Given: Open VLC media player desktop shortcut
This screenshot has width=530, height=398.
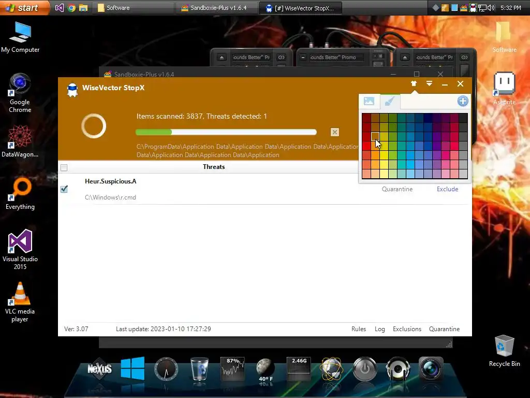Looking at the screenshot, I should [x=20, y=302].
